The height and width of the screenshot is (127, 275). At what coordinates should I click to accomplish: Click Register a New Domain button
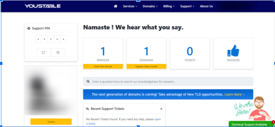point(146,66)
